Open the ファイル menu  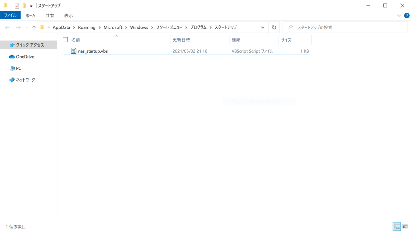pyautogui.click(x=10, y=15)
